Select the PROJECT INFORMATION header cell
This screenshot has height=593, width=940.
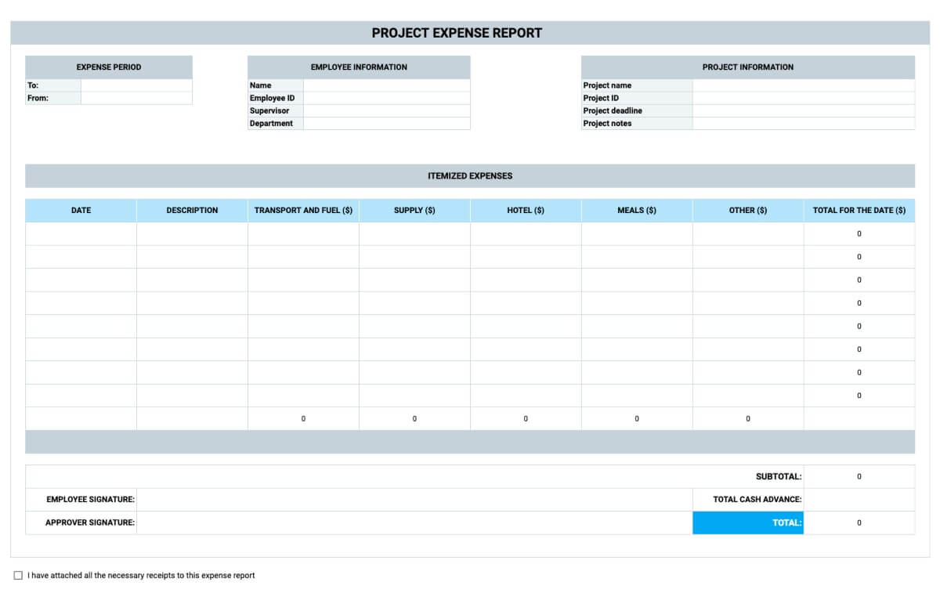[748, 67]
